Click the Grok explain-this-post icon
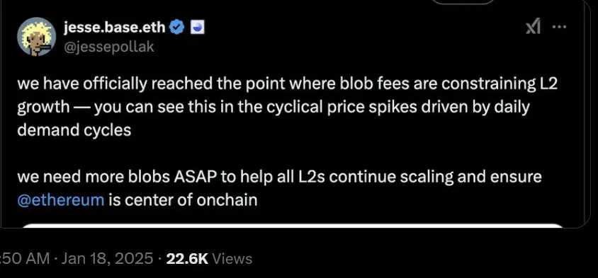 pyautogui.click(x=533, y=27)
